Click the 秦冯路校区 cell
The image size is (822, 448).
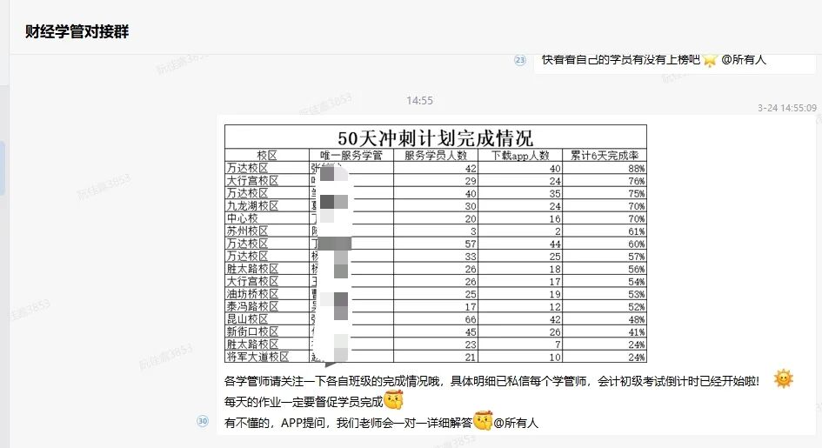(267, 306)
